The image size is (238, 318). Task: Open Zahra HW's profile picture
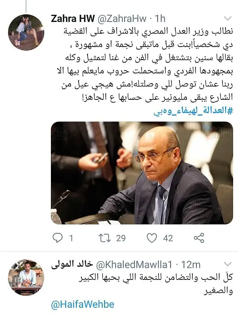click(x=26, y=32)
